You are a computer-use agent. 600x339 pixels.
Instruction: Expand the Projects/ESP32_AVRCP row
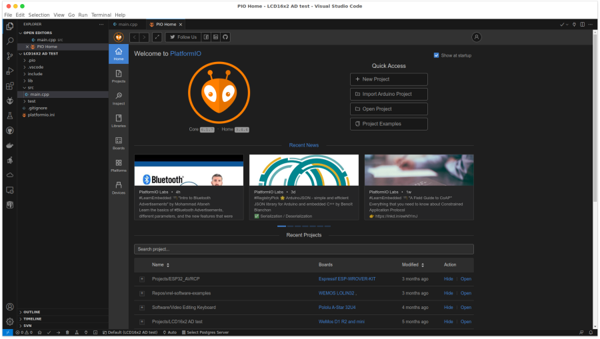pos(142,279)
